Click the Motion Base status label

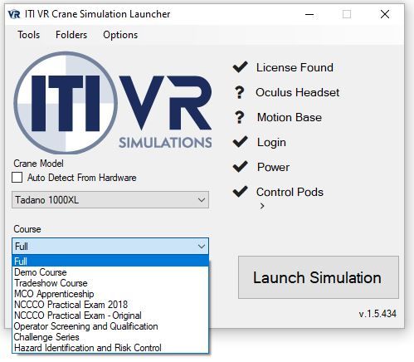coord(290,117)
